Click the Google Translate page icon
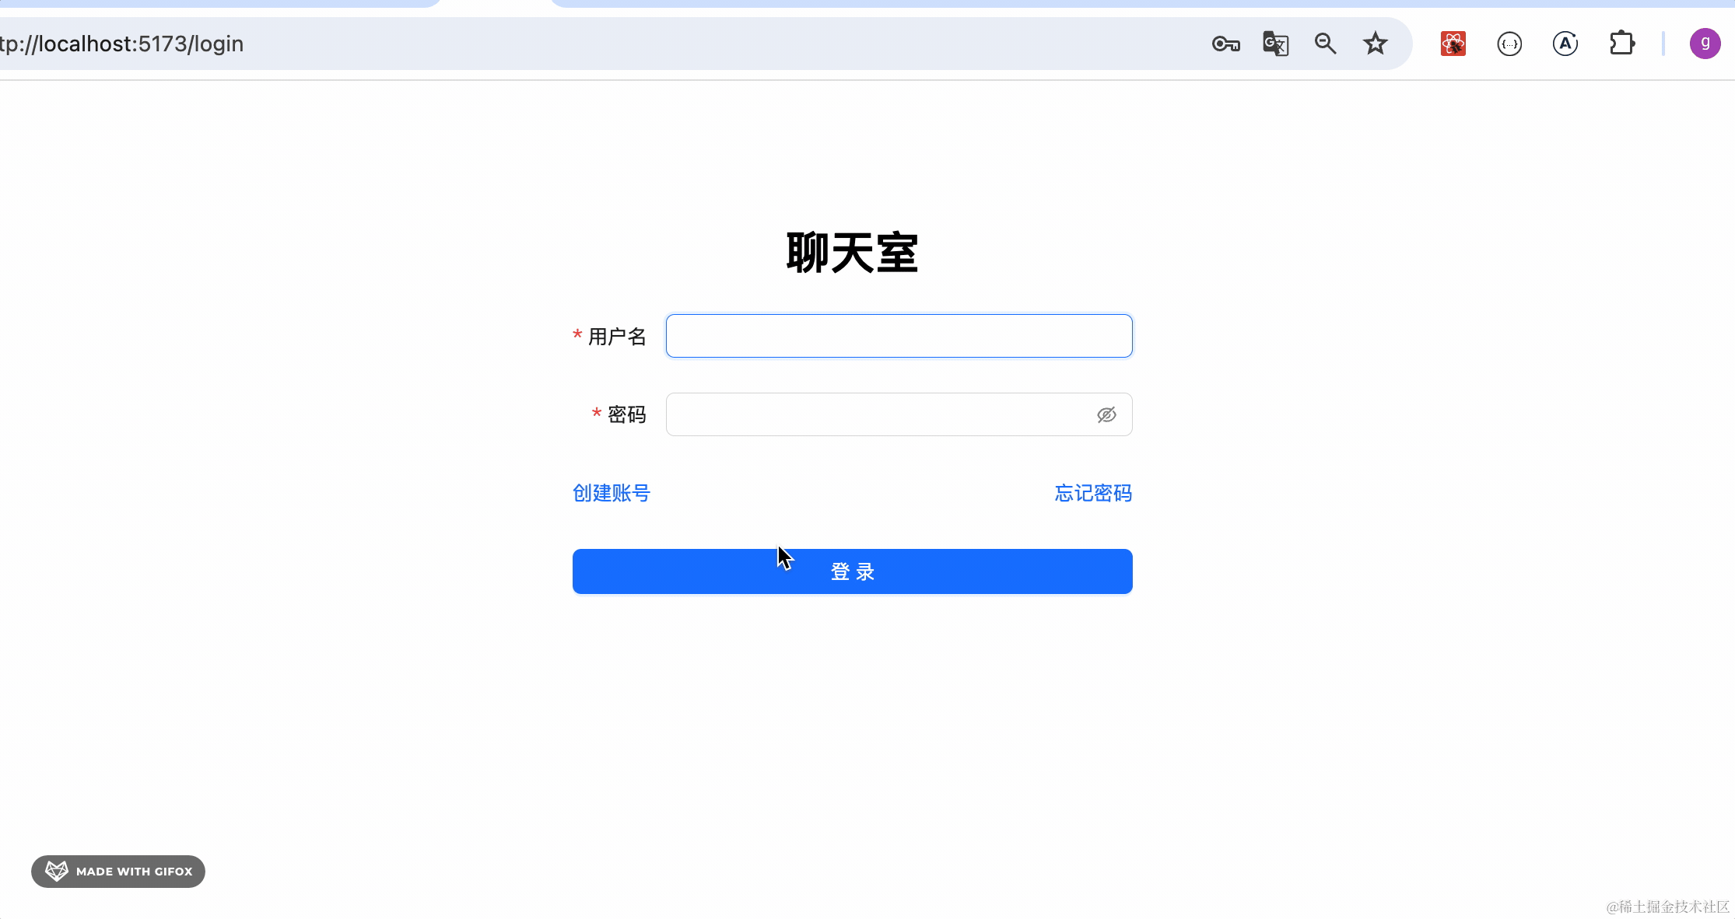The width and height of the screenshot is (1735, 919). [x=1275, y=44]
